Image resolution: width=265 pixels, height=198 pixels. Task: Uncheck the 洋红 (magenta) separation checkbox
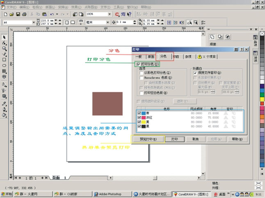139,117
